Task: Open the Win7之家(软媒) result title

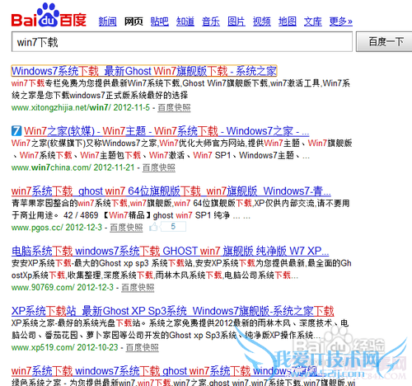Action: coord(166,131)
